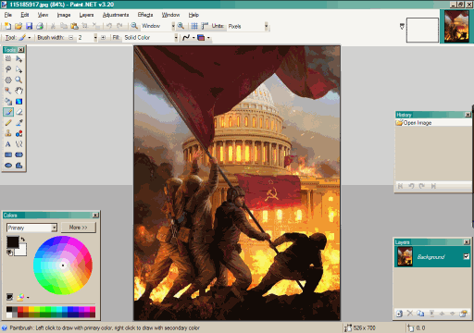
Task: Select the Rounded Rectangle tool
Action: tap(19, 154)
